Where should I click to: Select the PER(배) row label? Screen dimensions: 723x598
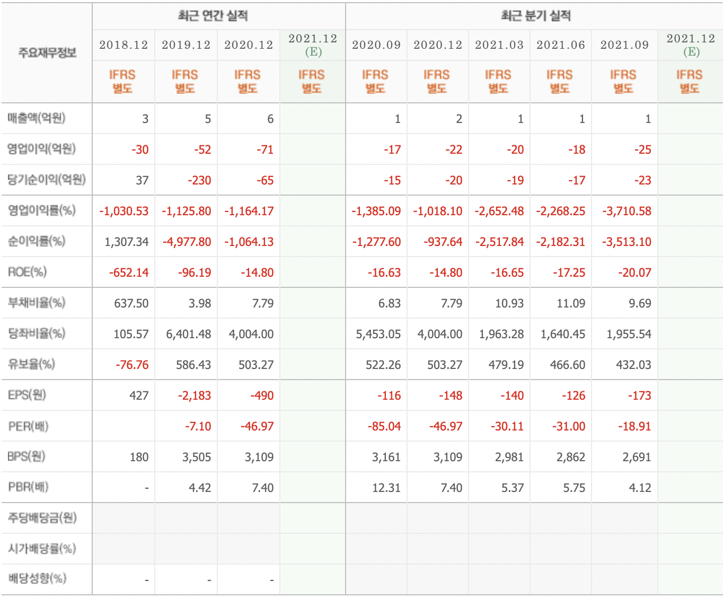click(x=28, y=426)
